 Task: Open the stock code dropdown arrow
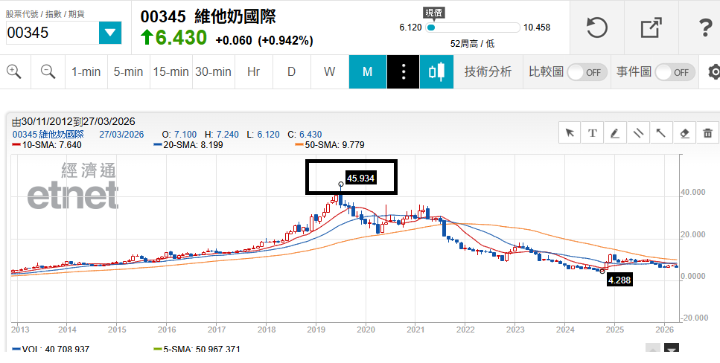110,33
